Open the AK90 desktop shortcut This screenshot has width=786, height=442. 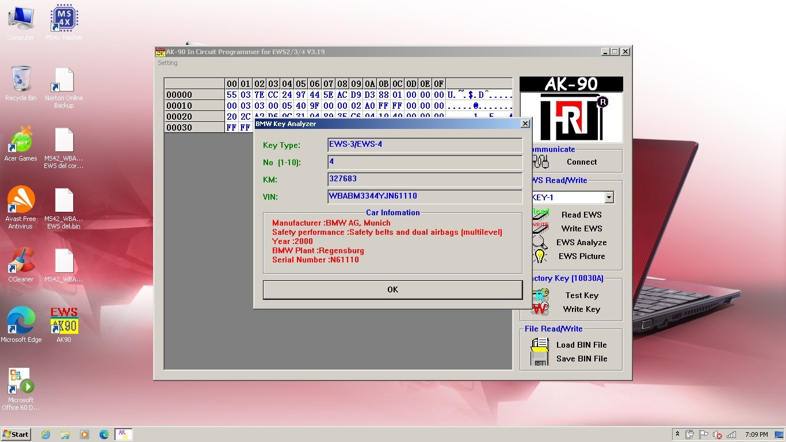click(x=64, y=321)
